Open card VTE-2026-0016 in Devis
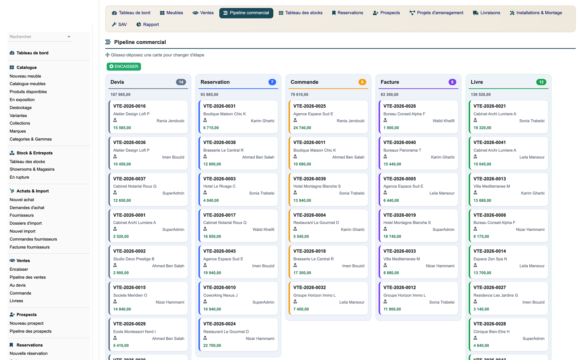 tap(148, 117)
